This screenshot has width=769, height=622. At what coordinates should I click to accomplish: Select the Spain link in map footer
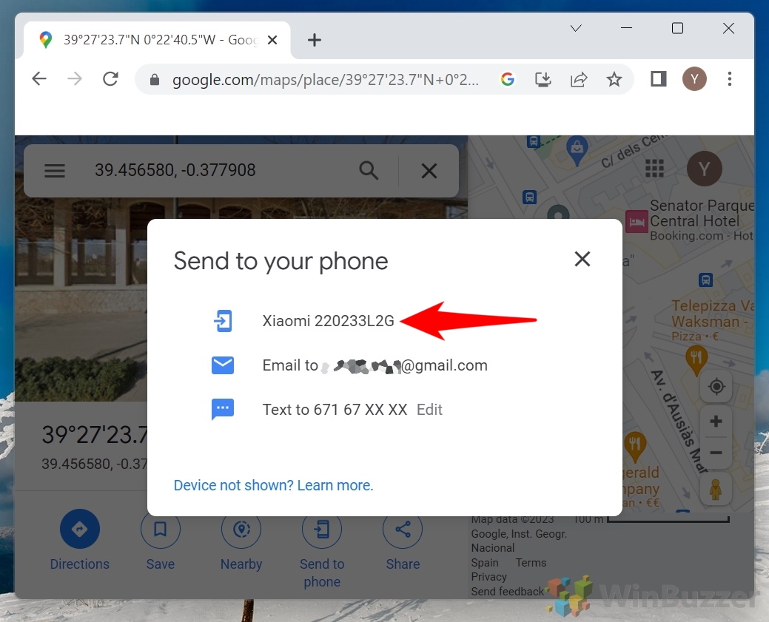(x=485, y=563)
